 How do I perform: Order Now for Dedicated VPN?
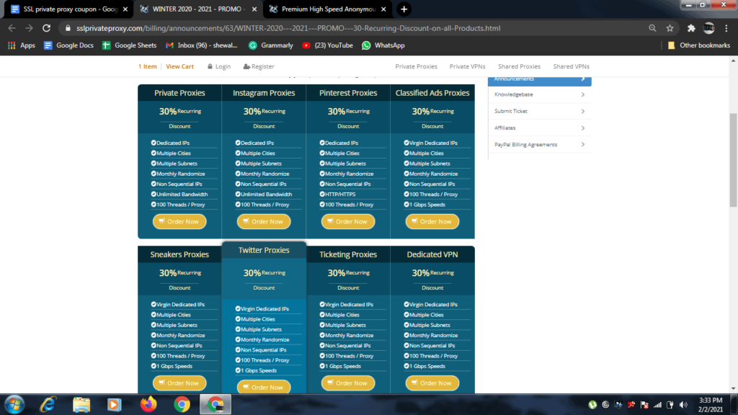pos(432,383)
